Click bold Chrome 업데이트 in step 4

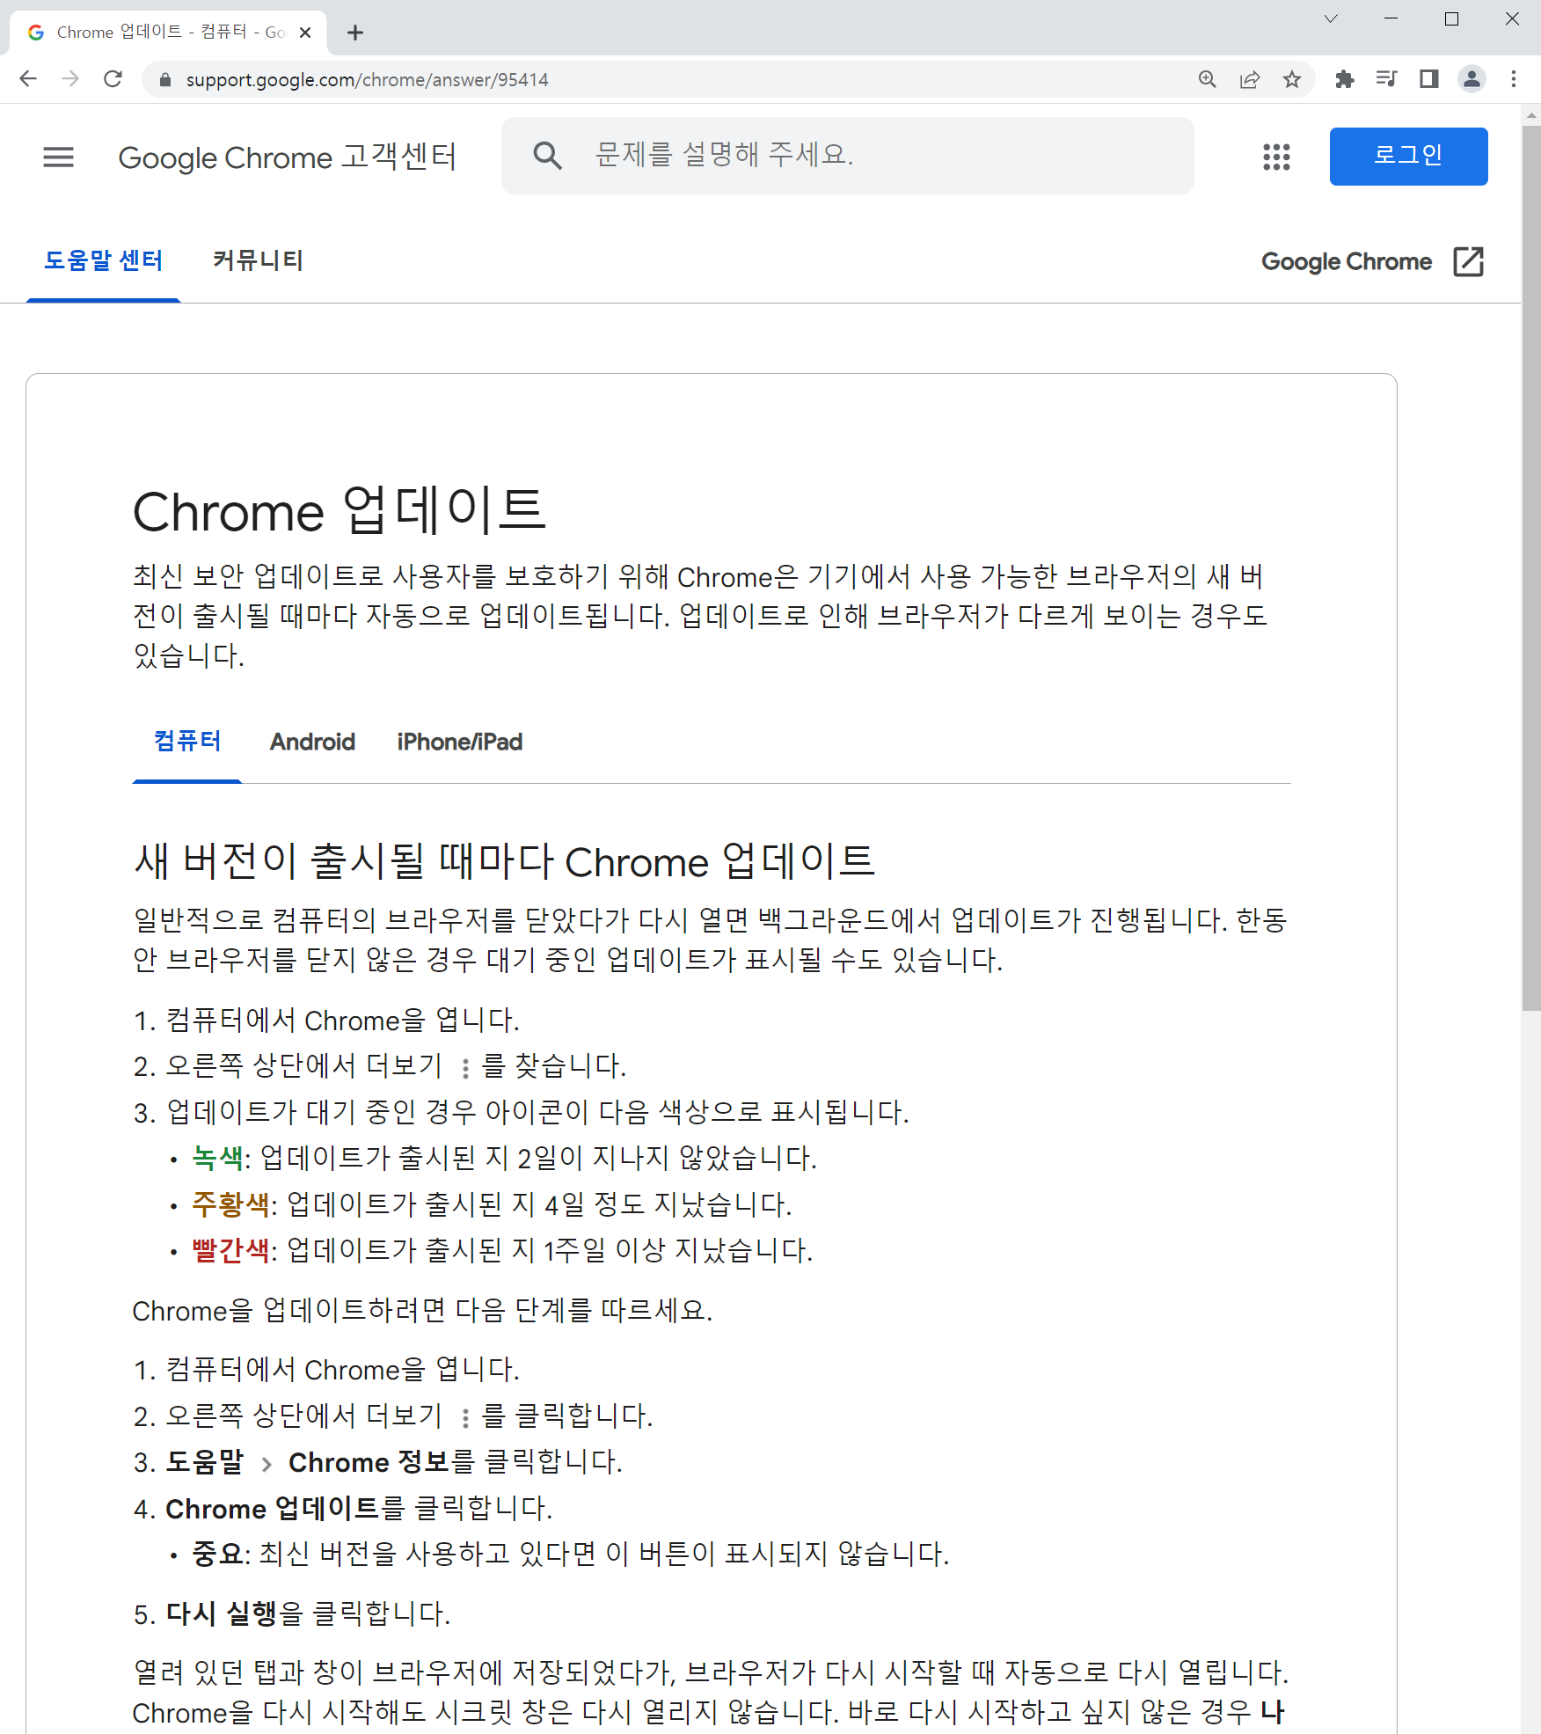point(272,1508)
